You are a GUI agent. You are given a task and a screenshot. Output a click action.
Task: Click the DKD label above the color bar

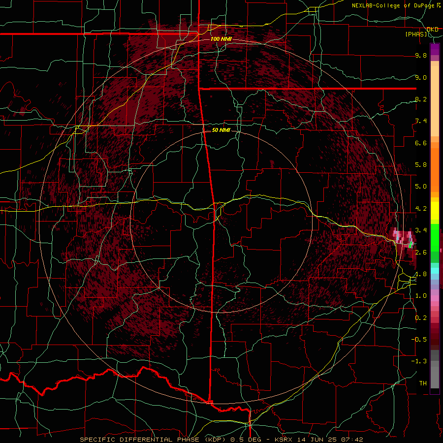point(433,30)
